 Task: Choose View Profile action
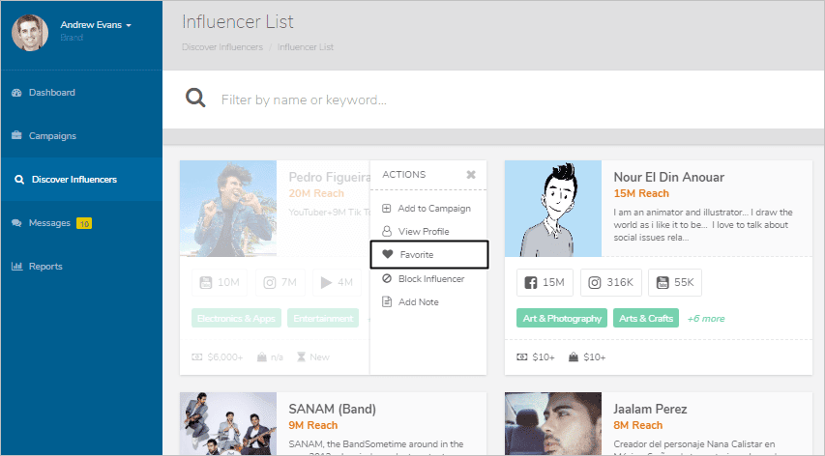424,231
